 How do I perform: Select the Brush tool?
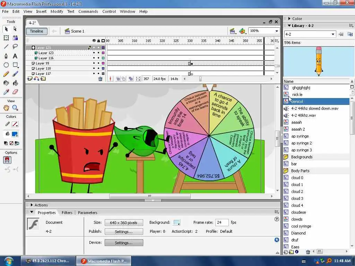[15, 74]
